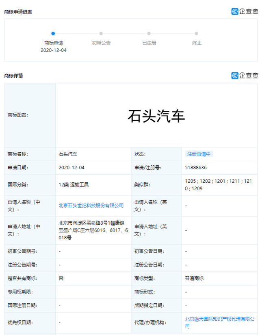Select the 否 shared trademark value
Image resolution: width=260 pixels, height=335 pixels.
click(x=61, y=278)
